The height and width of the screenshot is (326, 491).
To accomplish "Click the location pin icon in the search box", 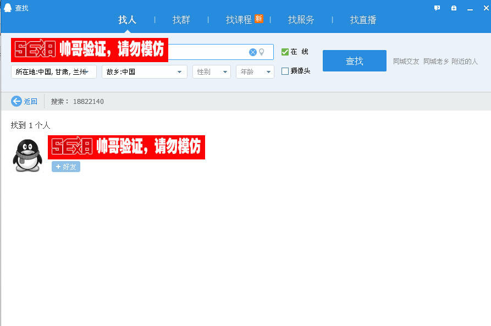I will (262, 52).
